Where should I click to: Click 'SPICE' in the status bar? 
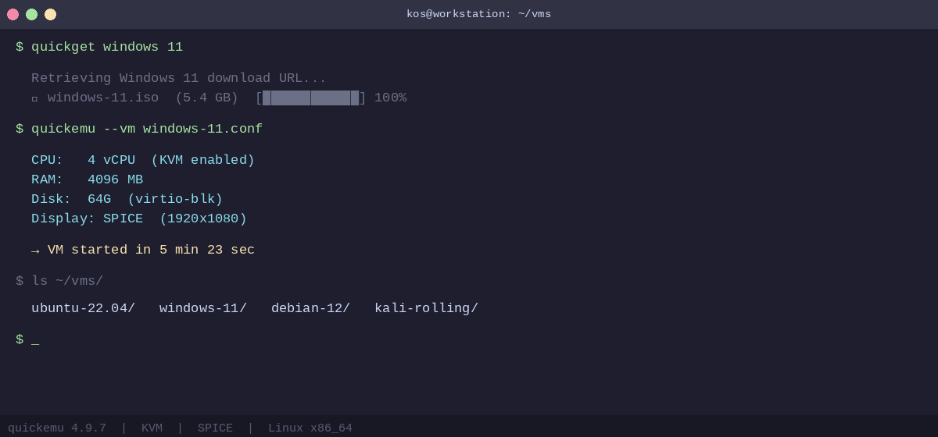[215, 428]
